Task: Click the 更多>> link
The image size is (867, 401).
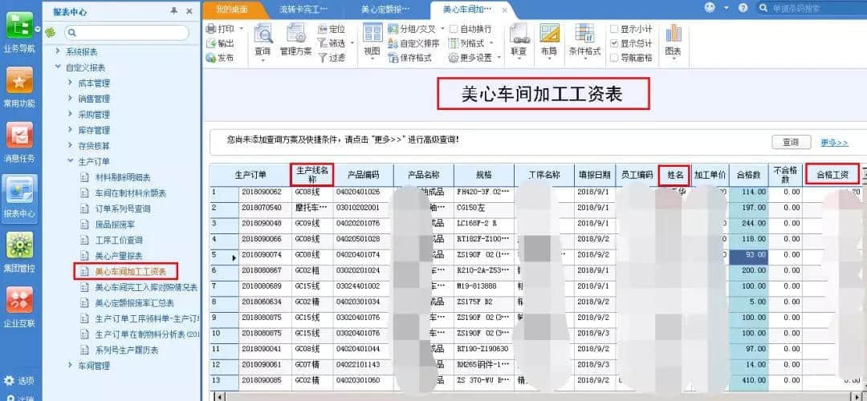Action: 834,143
